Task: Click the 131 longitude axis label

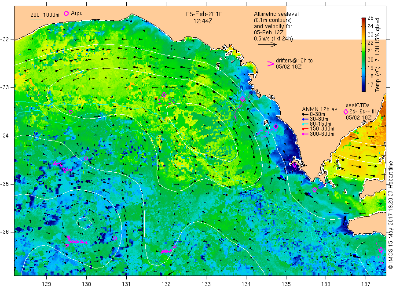Action: pos(126,284)
